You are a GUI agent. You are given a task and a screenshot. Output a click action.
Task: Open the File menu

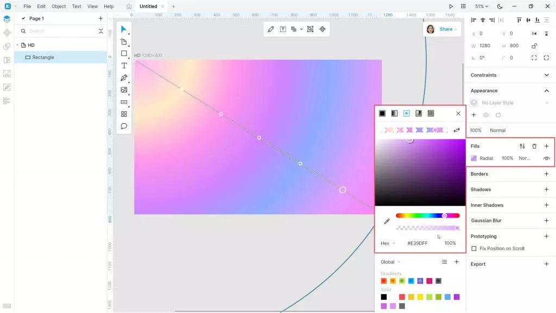pos(27,7)
